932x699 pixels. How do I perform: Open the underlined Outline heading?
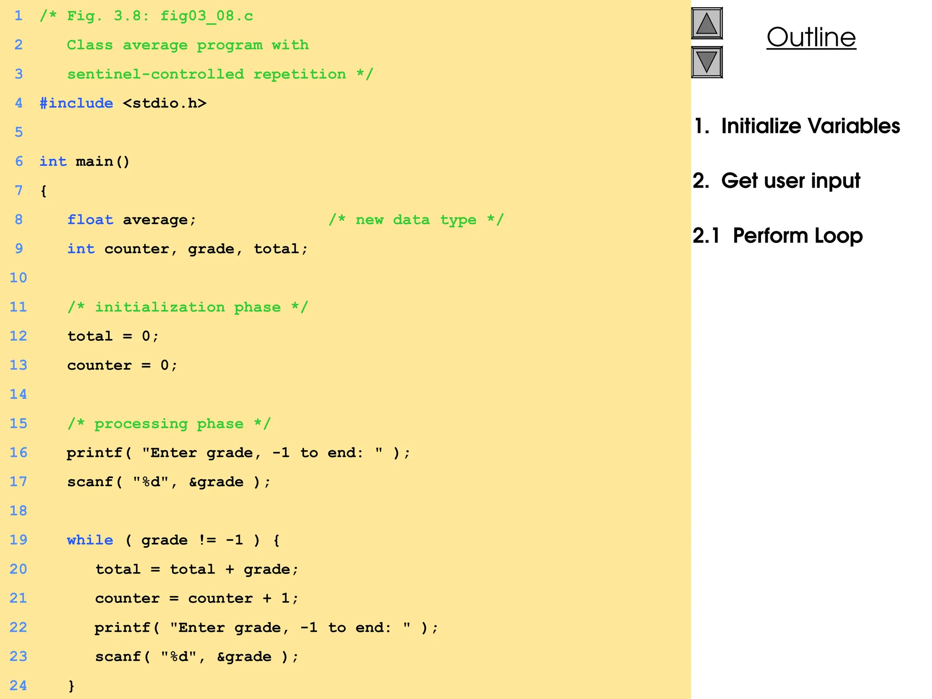[811, 37]
